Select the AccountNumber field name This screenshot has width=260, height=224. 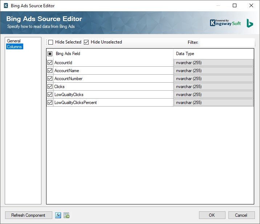coord(68,79)
